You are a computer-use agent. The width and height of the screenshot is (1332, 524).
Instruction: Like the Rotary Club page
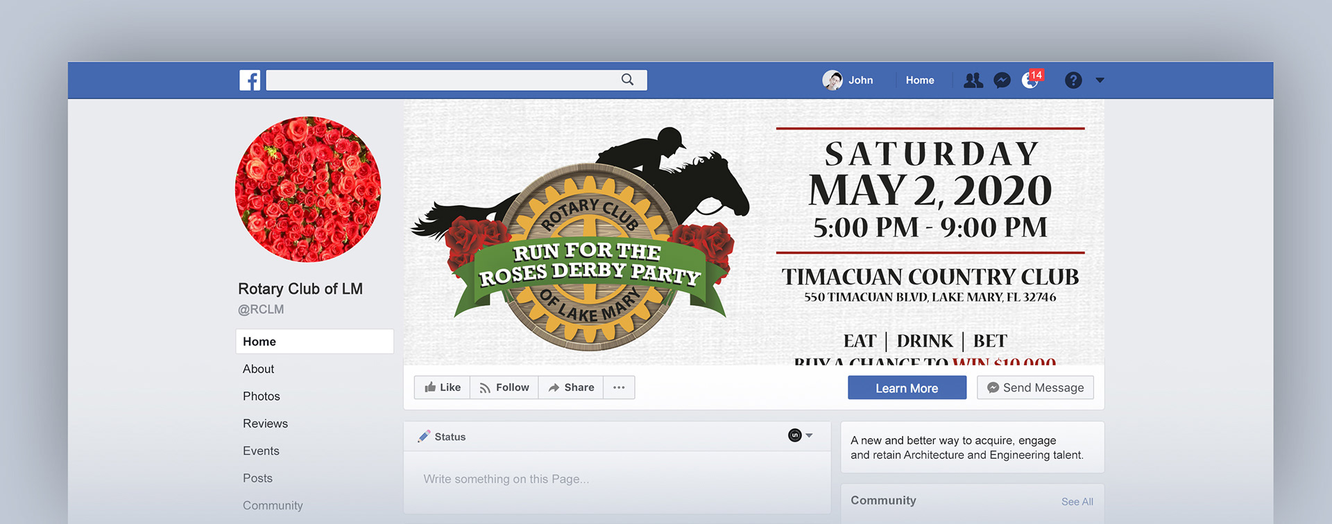coord(443,387)
